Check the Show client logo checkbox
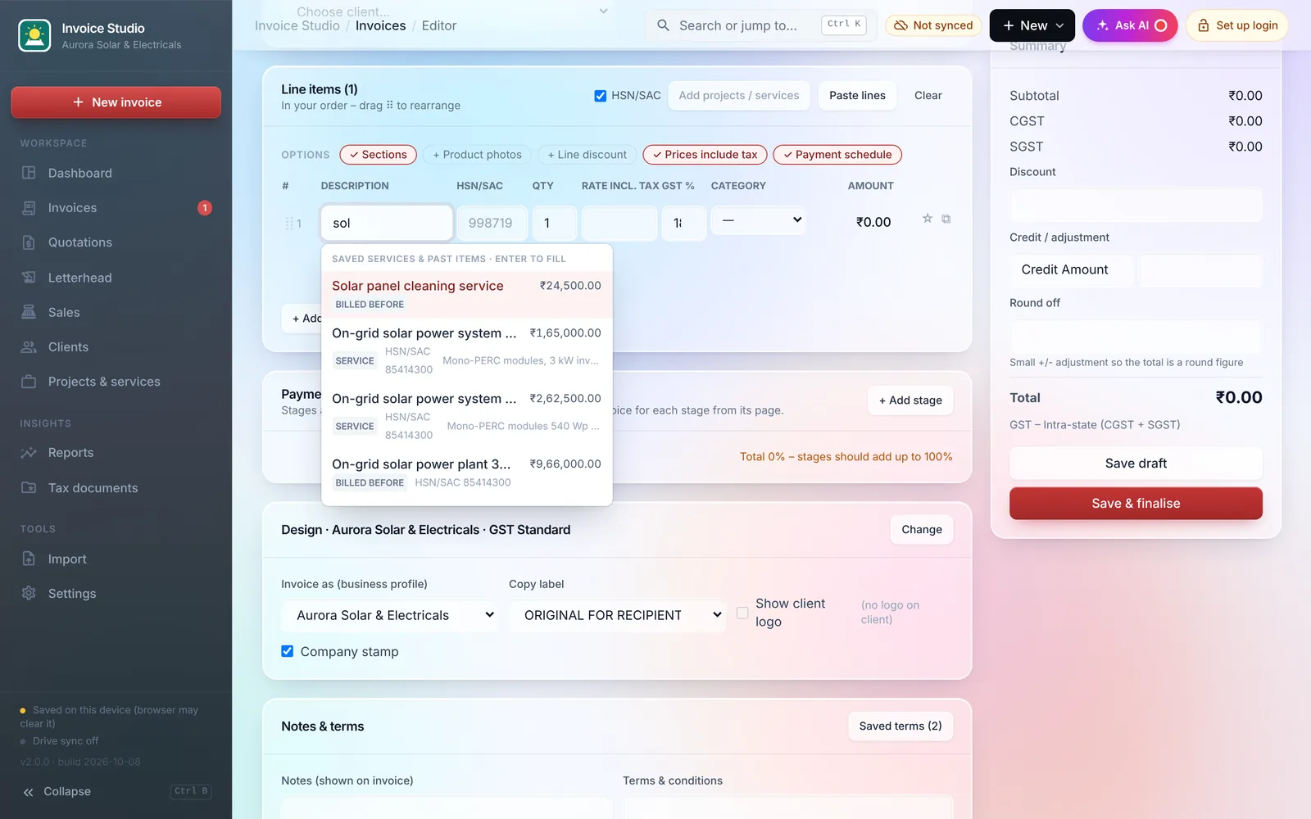 point(742,613)
